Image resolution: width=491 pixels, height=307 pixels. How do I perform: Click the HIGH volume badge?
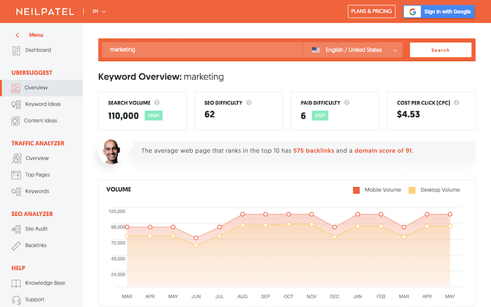(154, 116)
